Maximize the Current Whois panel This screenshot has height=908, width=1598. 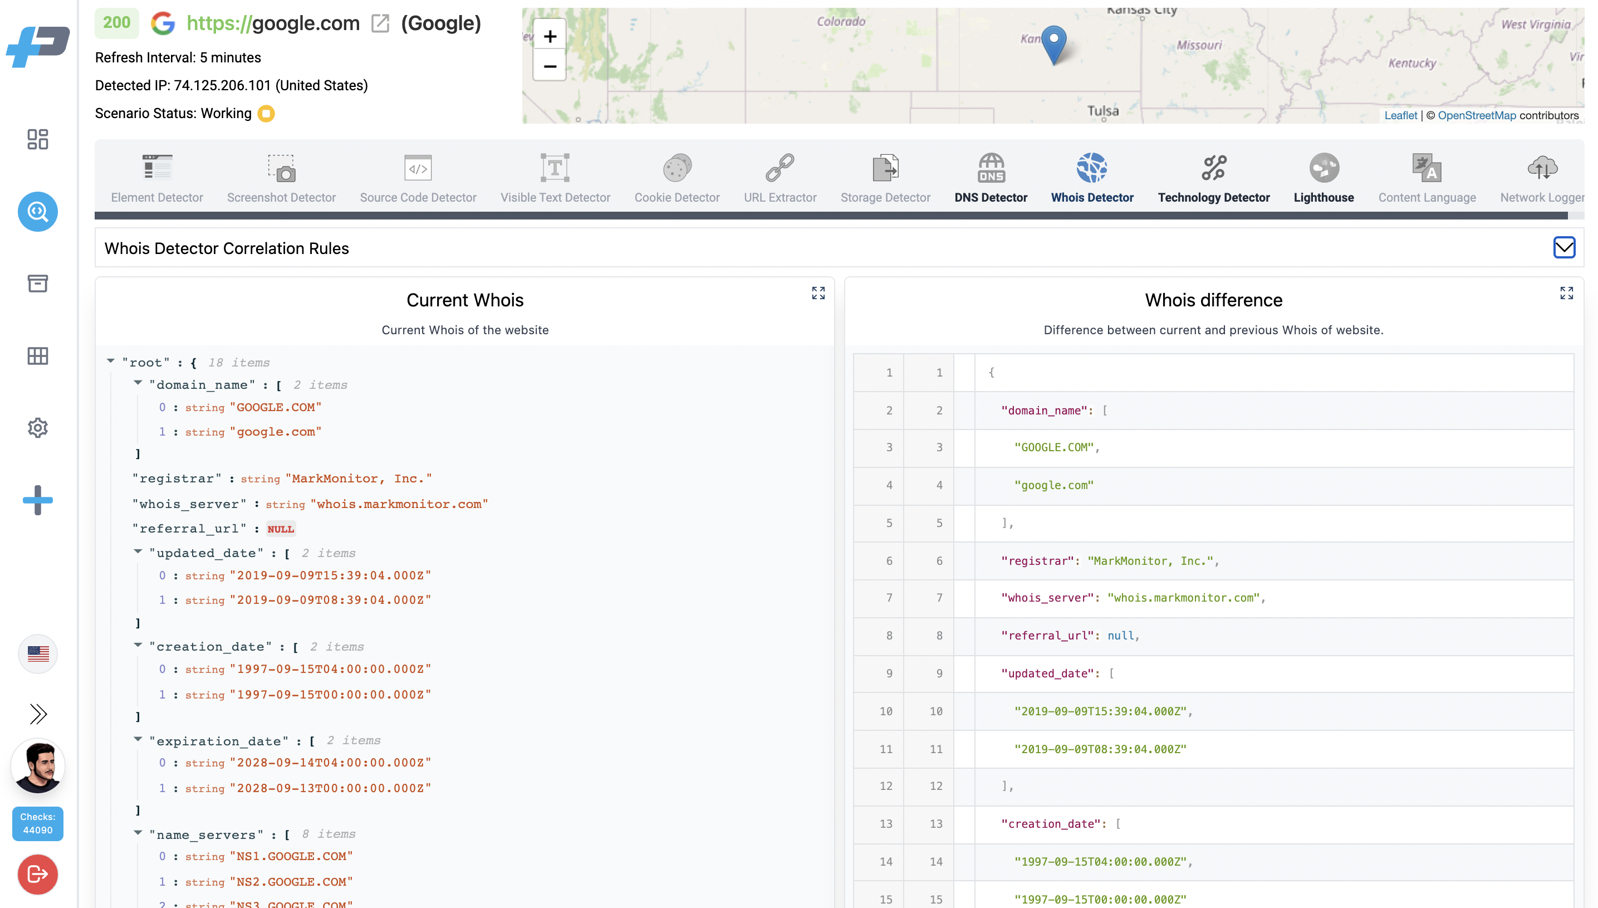(818, 293)
